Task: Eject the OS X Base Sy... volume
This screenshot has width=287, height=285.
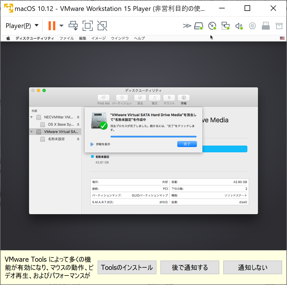Action: click(78, 124)
